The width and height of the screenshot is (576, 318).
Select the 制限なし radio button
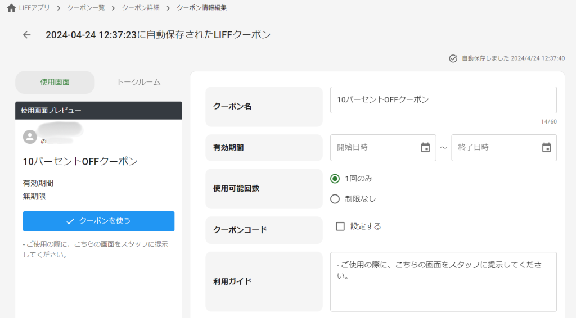coord(335,199)
